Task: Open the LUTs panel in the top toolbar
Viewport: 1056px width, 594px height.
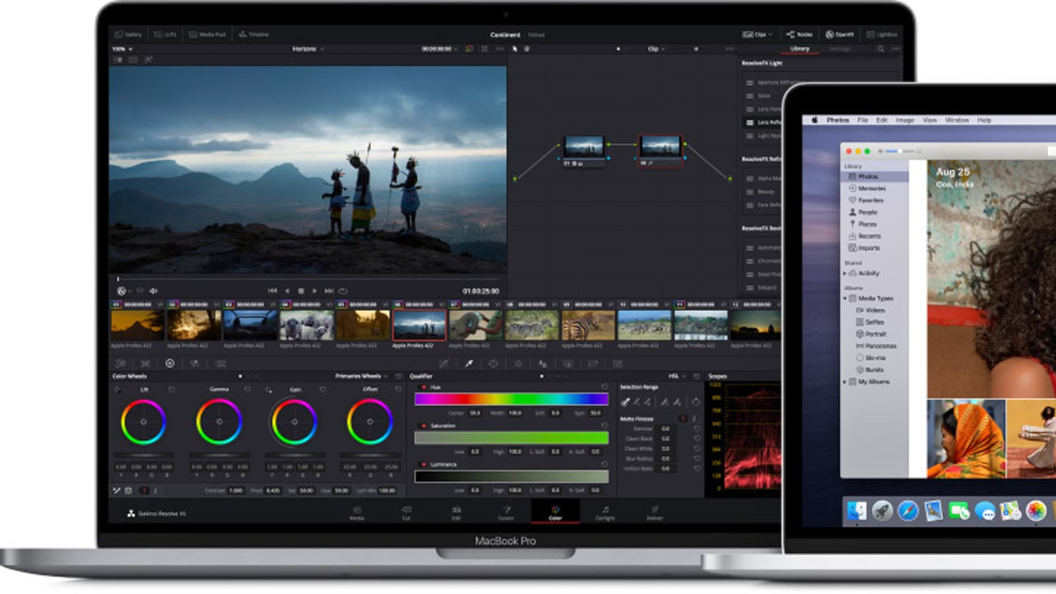Action: point(165,34)
